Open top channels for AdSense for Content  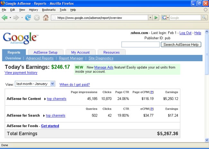(x=57, y=99)
